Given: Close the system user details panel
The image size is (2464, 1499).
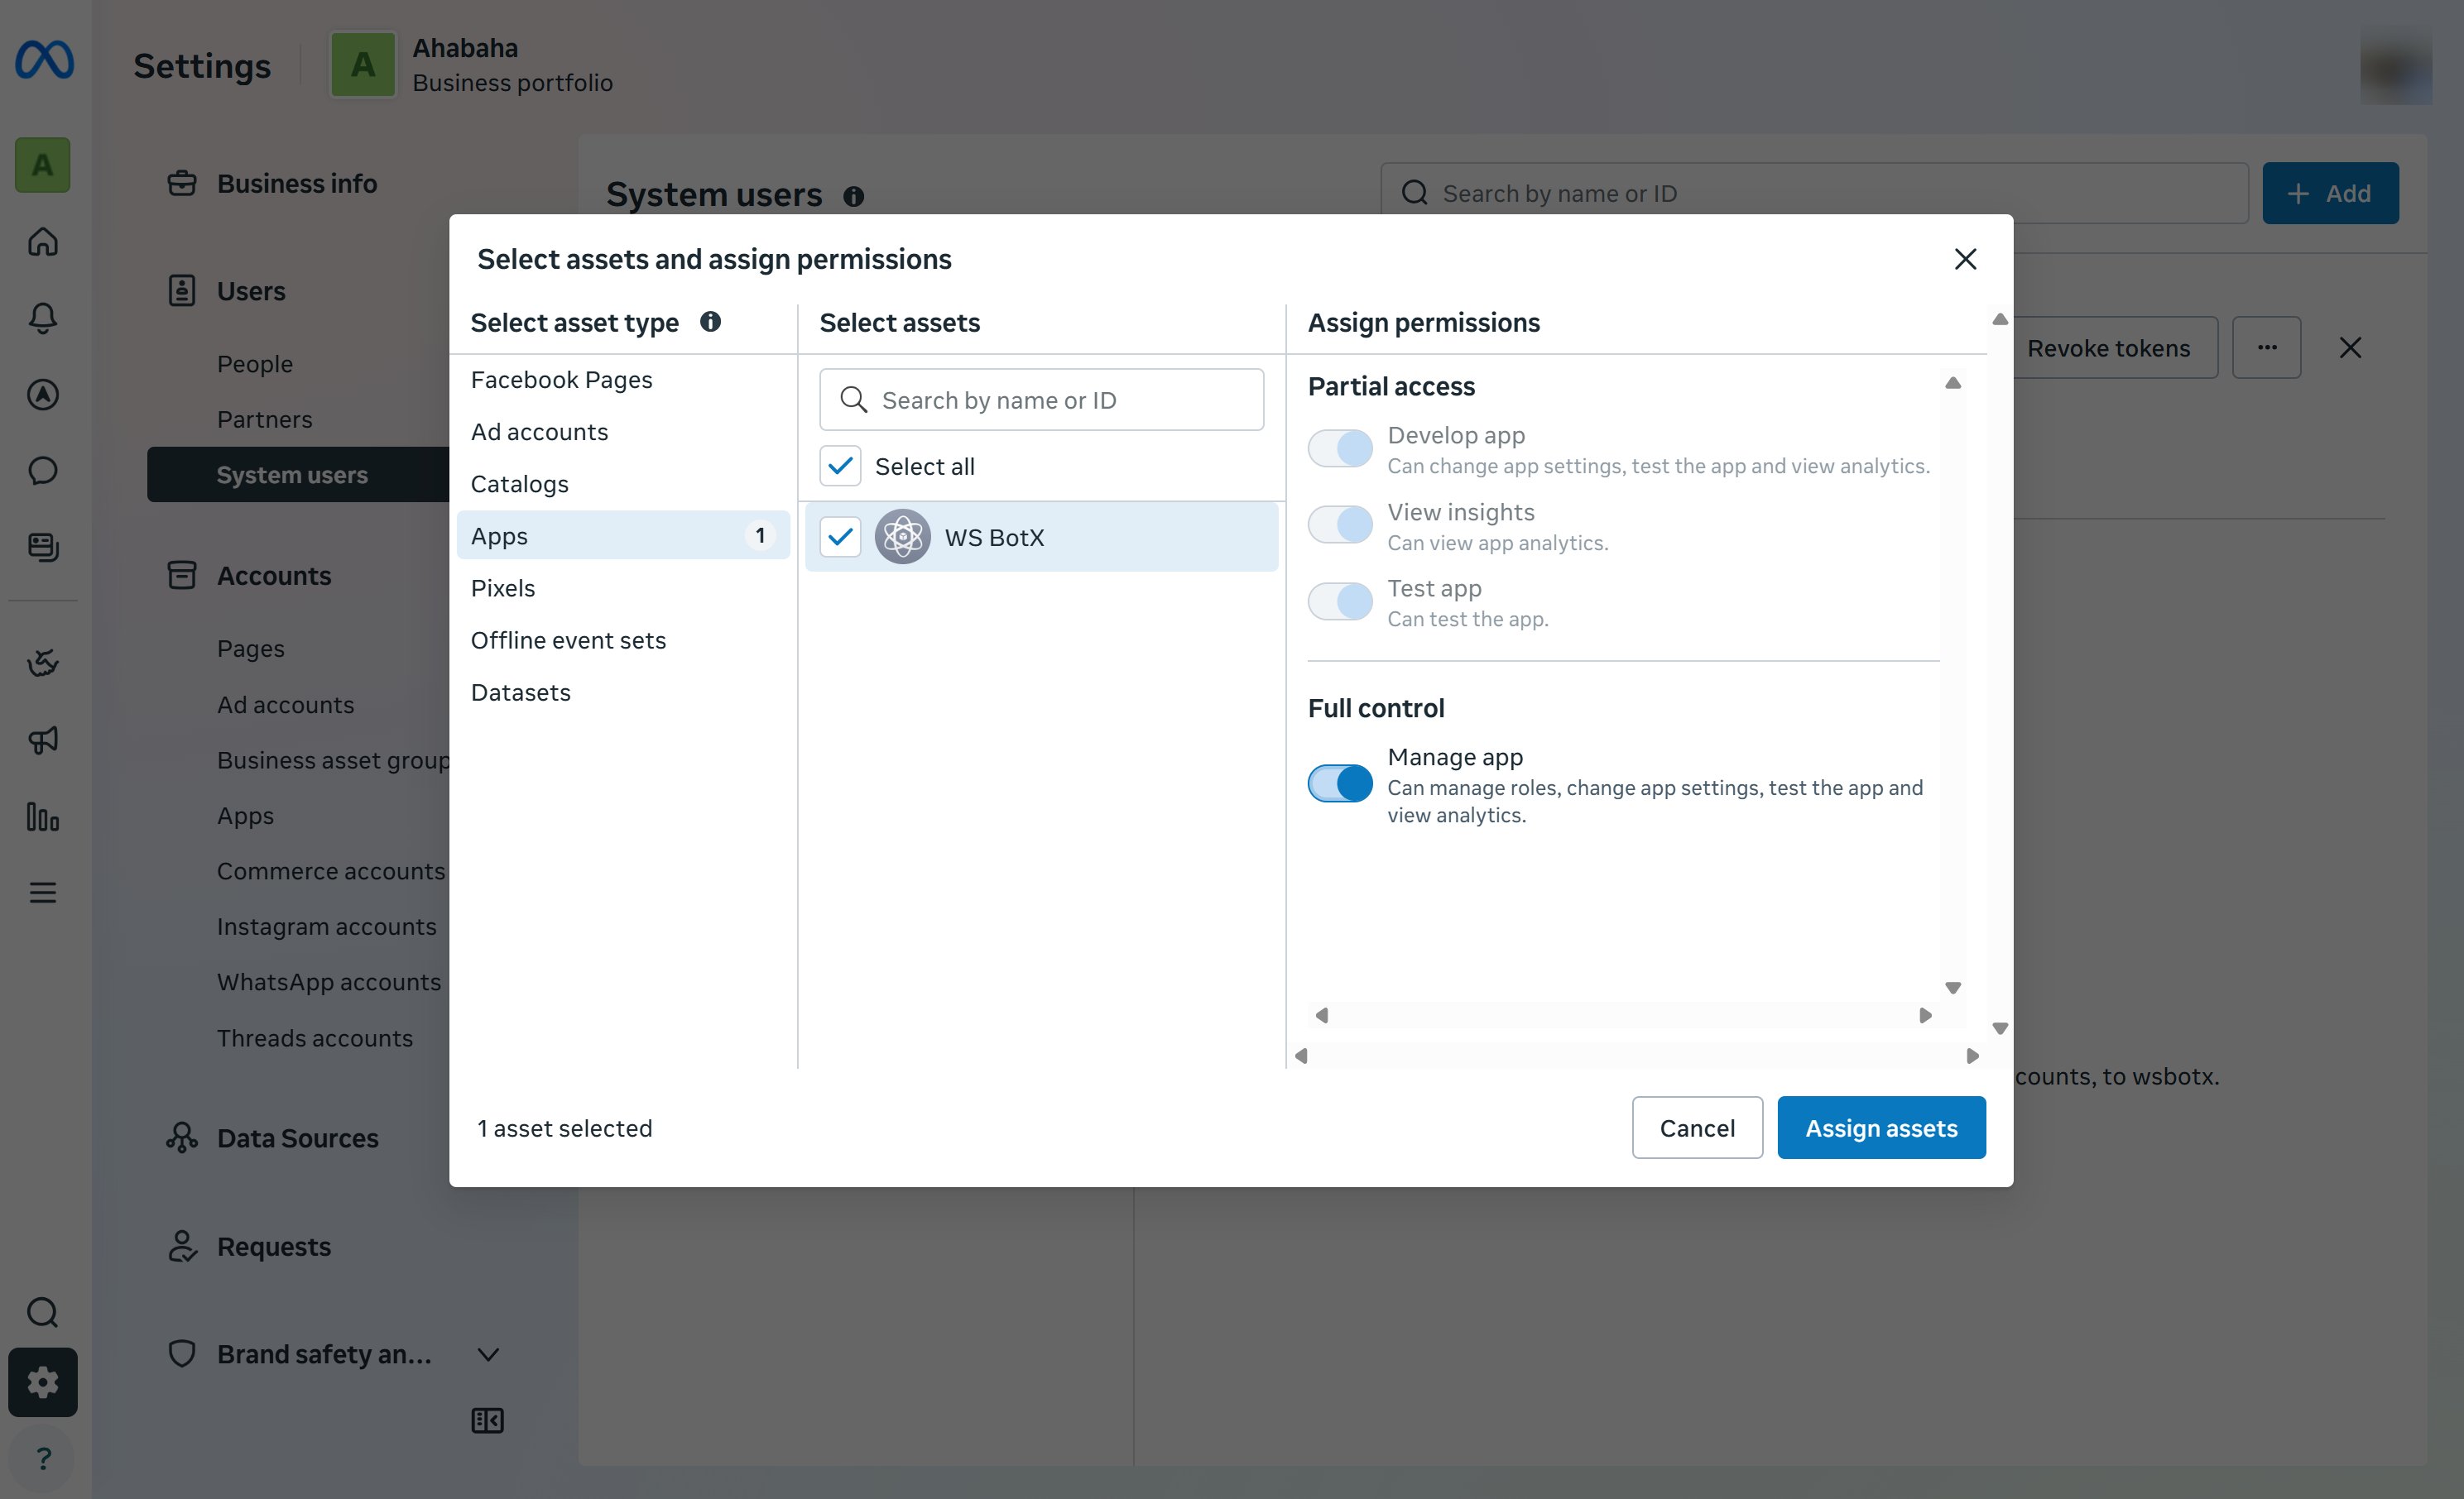Looking at the screenshot, I should (x=2350, y=347).
